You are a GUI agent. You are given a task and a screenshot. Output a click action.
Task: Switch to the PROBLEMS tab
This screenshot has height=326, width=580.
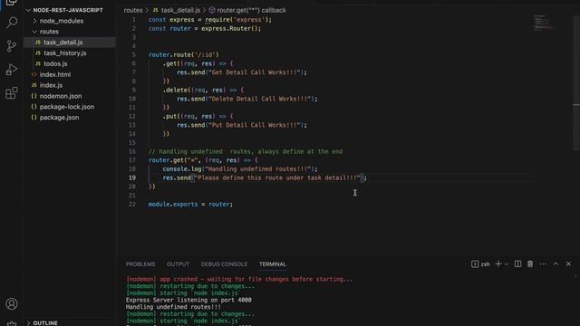(x=140, y=264)
